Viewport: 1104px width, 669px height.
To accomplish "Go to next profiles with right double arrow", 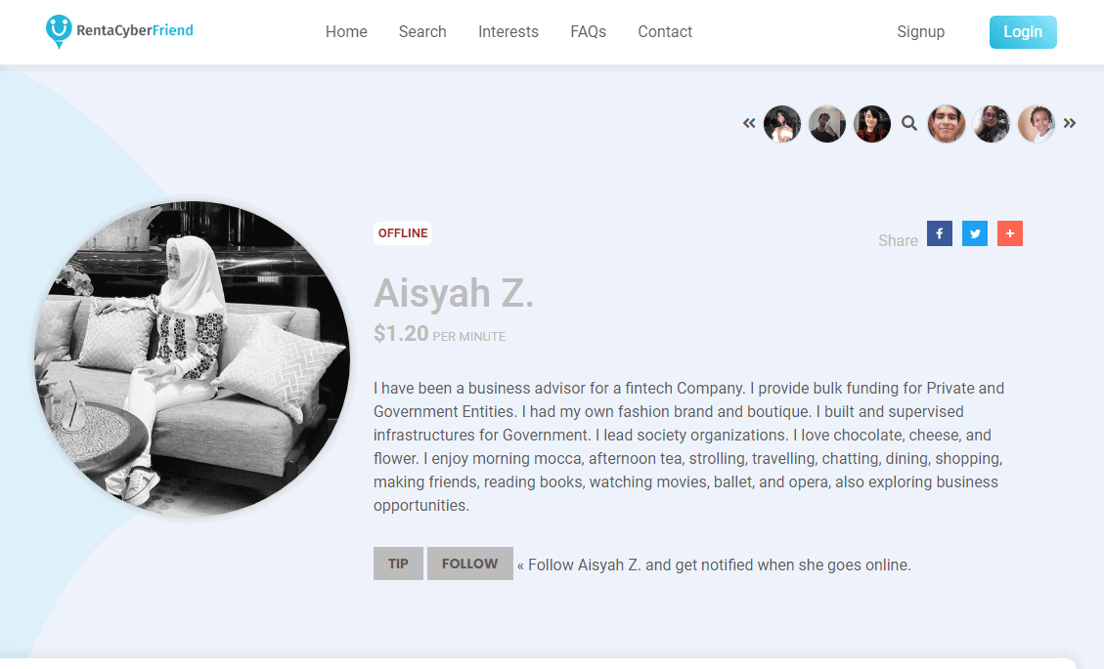I will (1070, 123).
